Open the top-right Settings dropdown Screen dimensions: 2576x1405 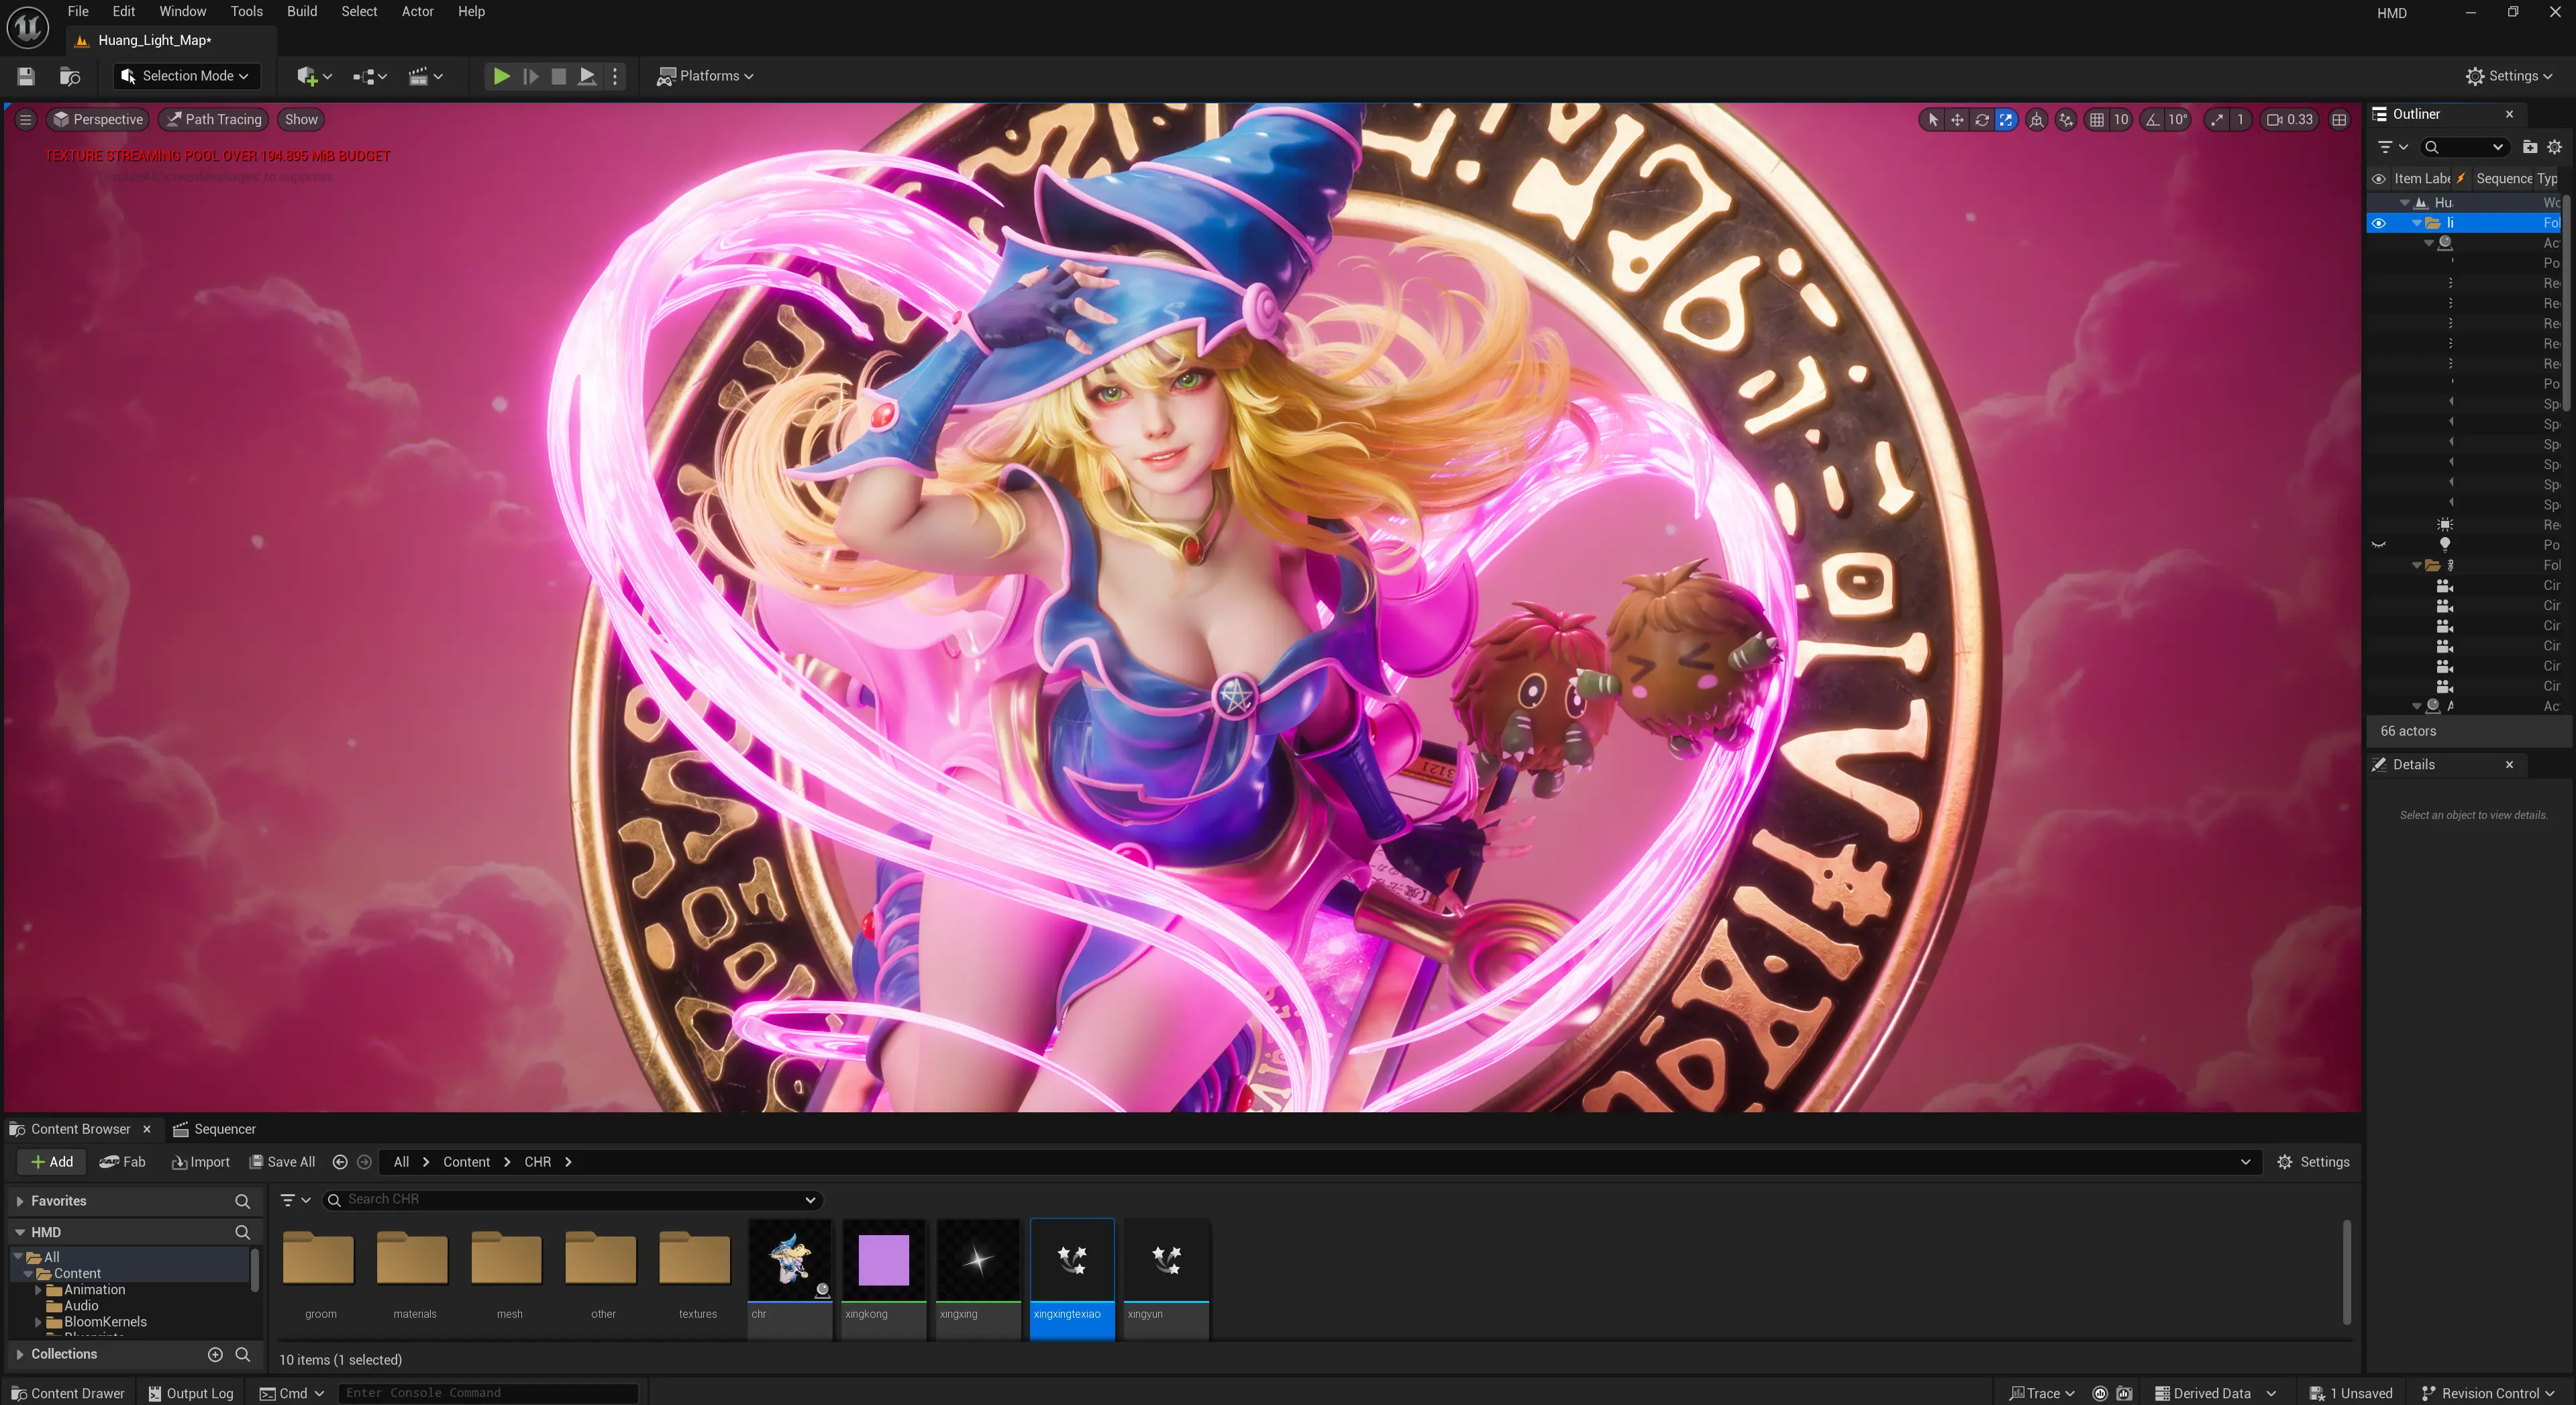point(2509,76)
